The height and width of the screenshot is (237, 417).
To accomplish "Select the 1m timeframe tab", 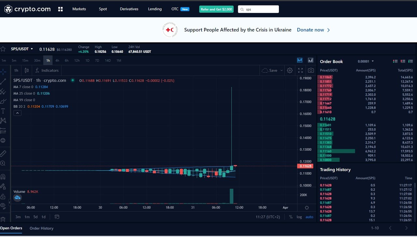I will coord(4,60).
